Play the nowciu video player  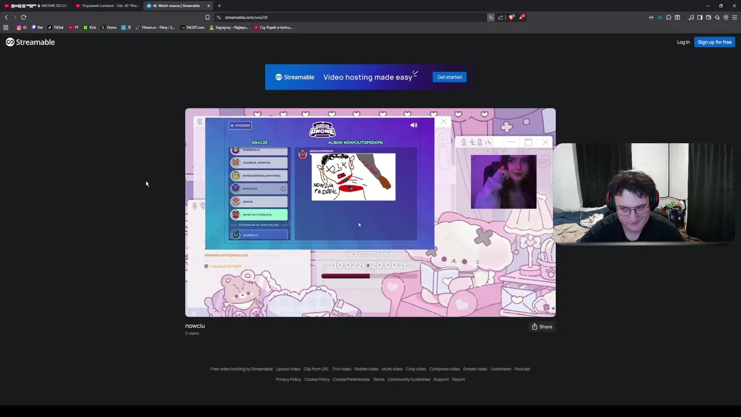coord(370,213)
